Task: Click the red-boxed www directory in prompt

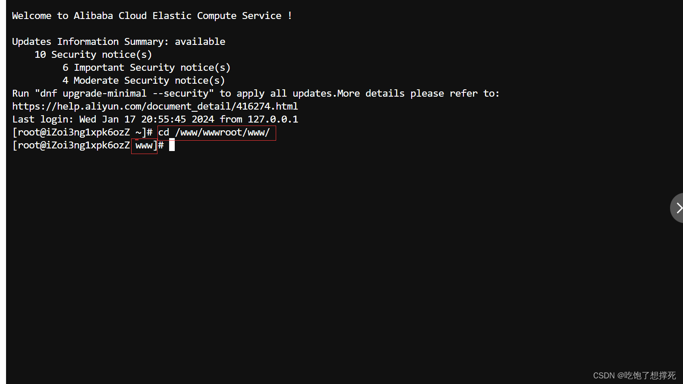Action: [144, 146]
